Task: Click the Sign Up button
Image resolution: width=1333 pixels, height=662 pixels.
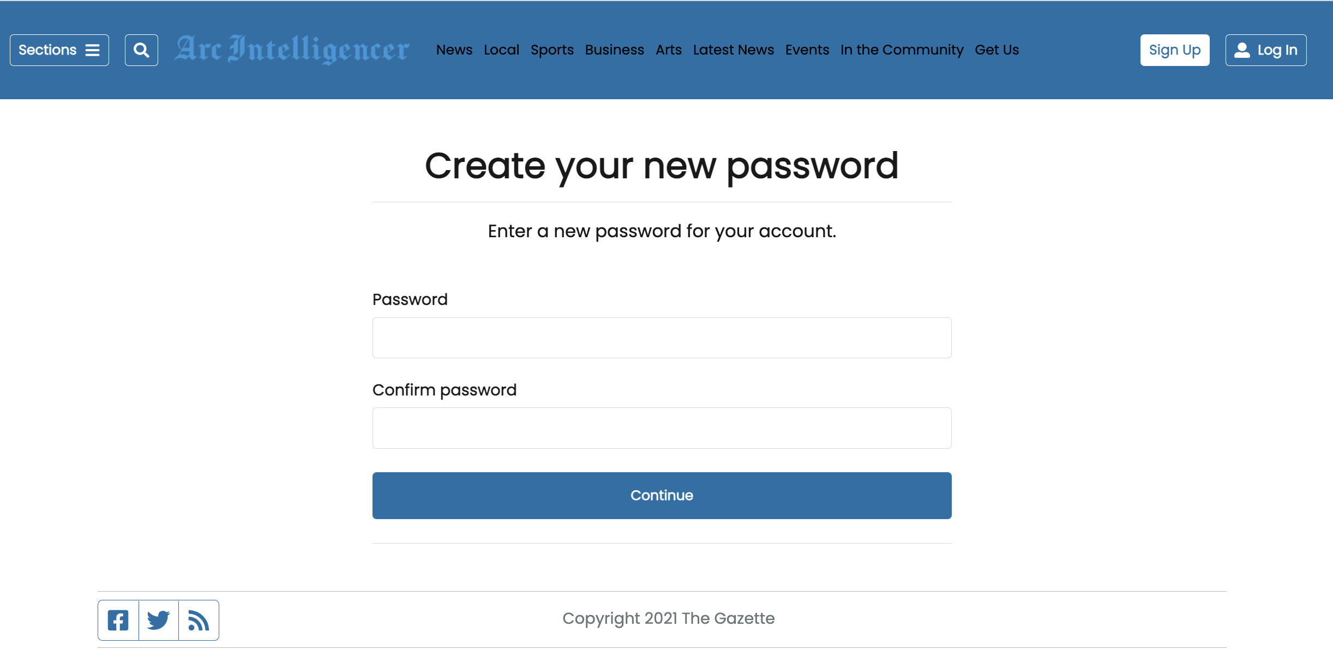Action: click(x=1175, y=50)
